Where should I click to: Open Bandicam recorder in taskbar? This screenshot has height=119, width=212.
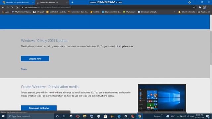pos(132,116)
